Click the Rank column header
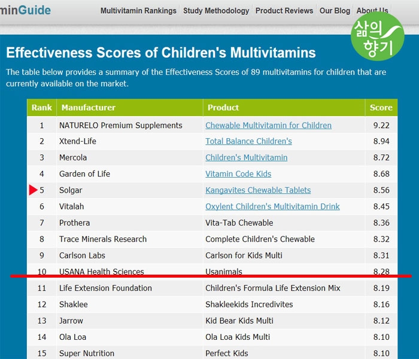 [42, 107]
